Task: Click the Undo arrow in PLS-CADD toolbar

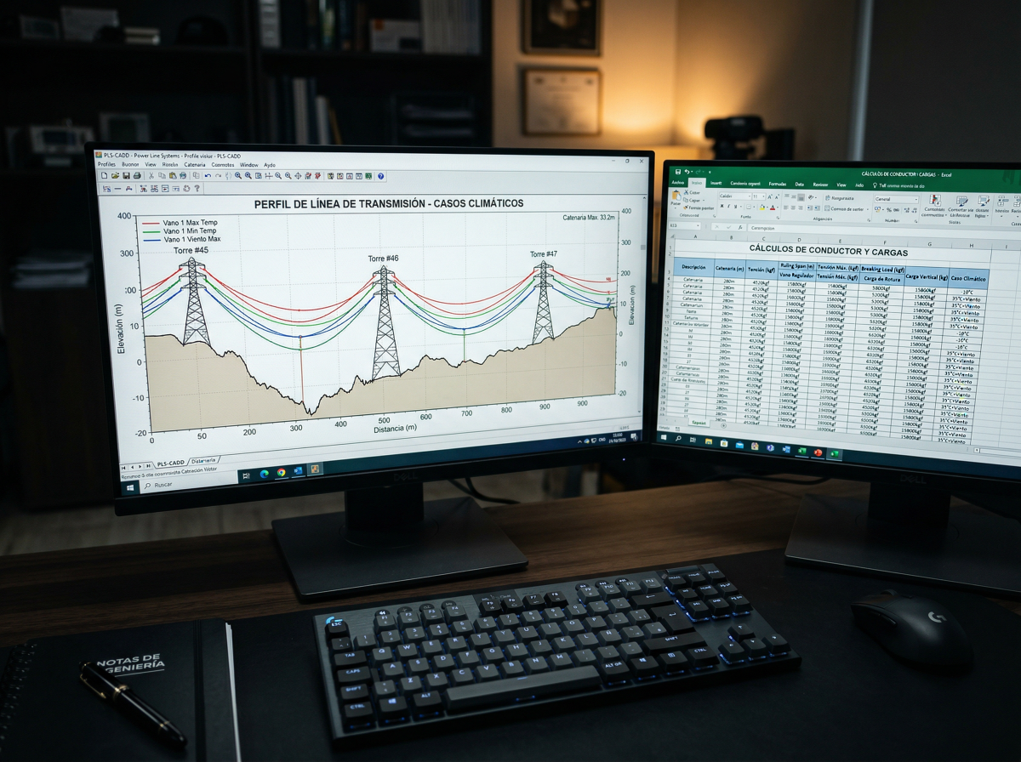Action: (208, 175)
